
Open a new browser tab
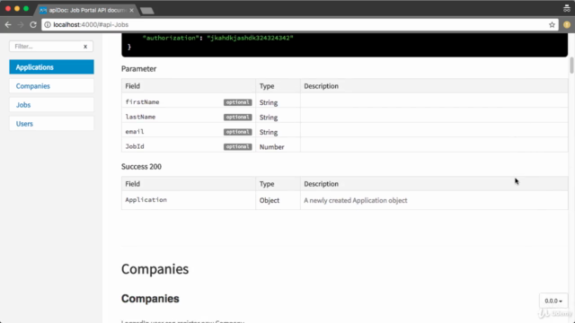click(x=147, y=11)
